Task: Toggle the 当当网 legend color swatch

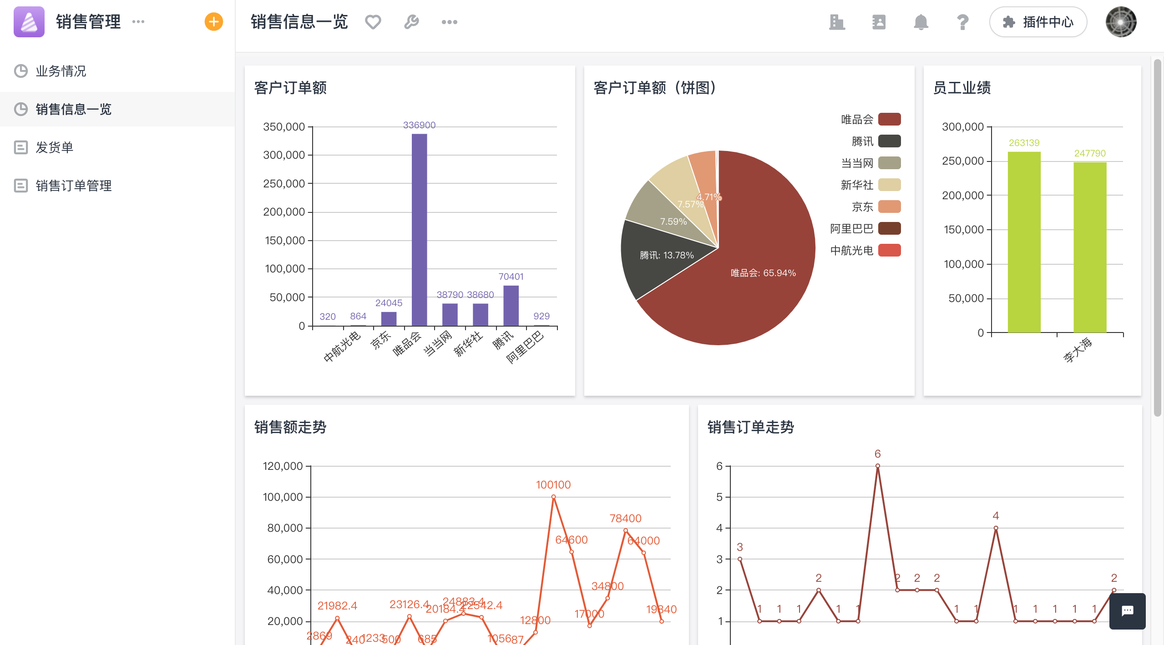Action: (889, 163)
